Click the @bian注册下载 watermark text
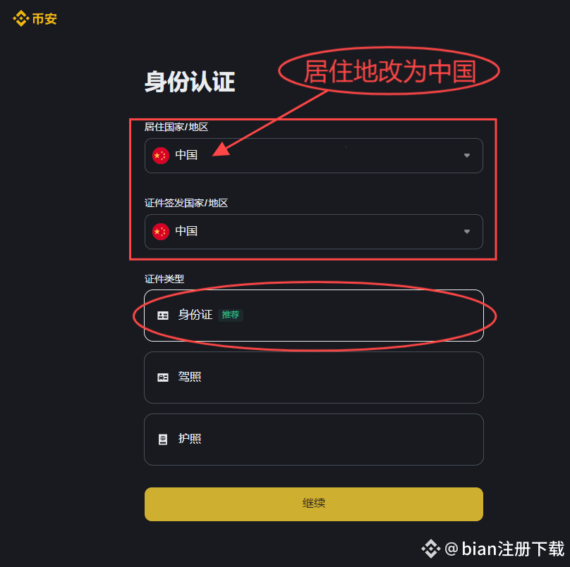Screen dimensions: 570x567 [x=504, y=549]
